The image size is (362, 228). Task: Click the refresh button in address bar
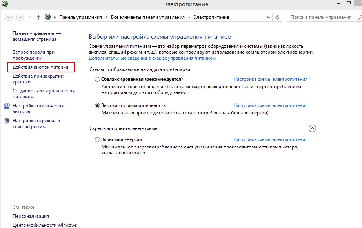(x=278, y=17)
